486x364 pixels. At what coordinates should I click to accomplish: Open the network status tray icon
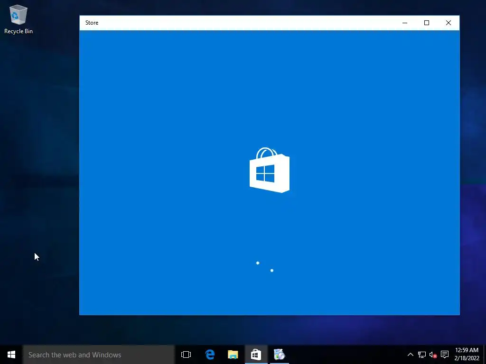point(421,355)
